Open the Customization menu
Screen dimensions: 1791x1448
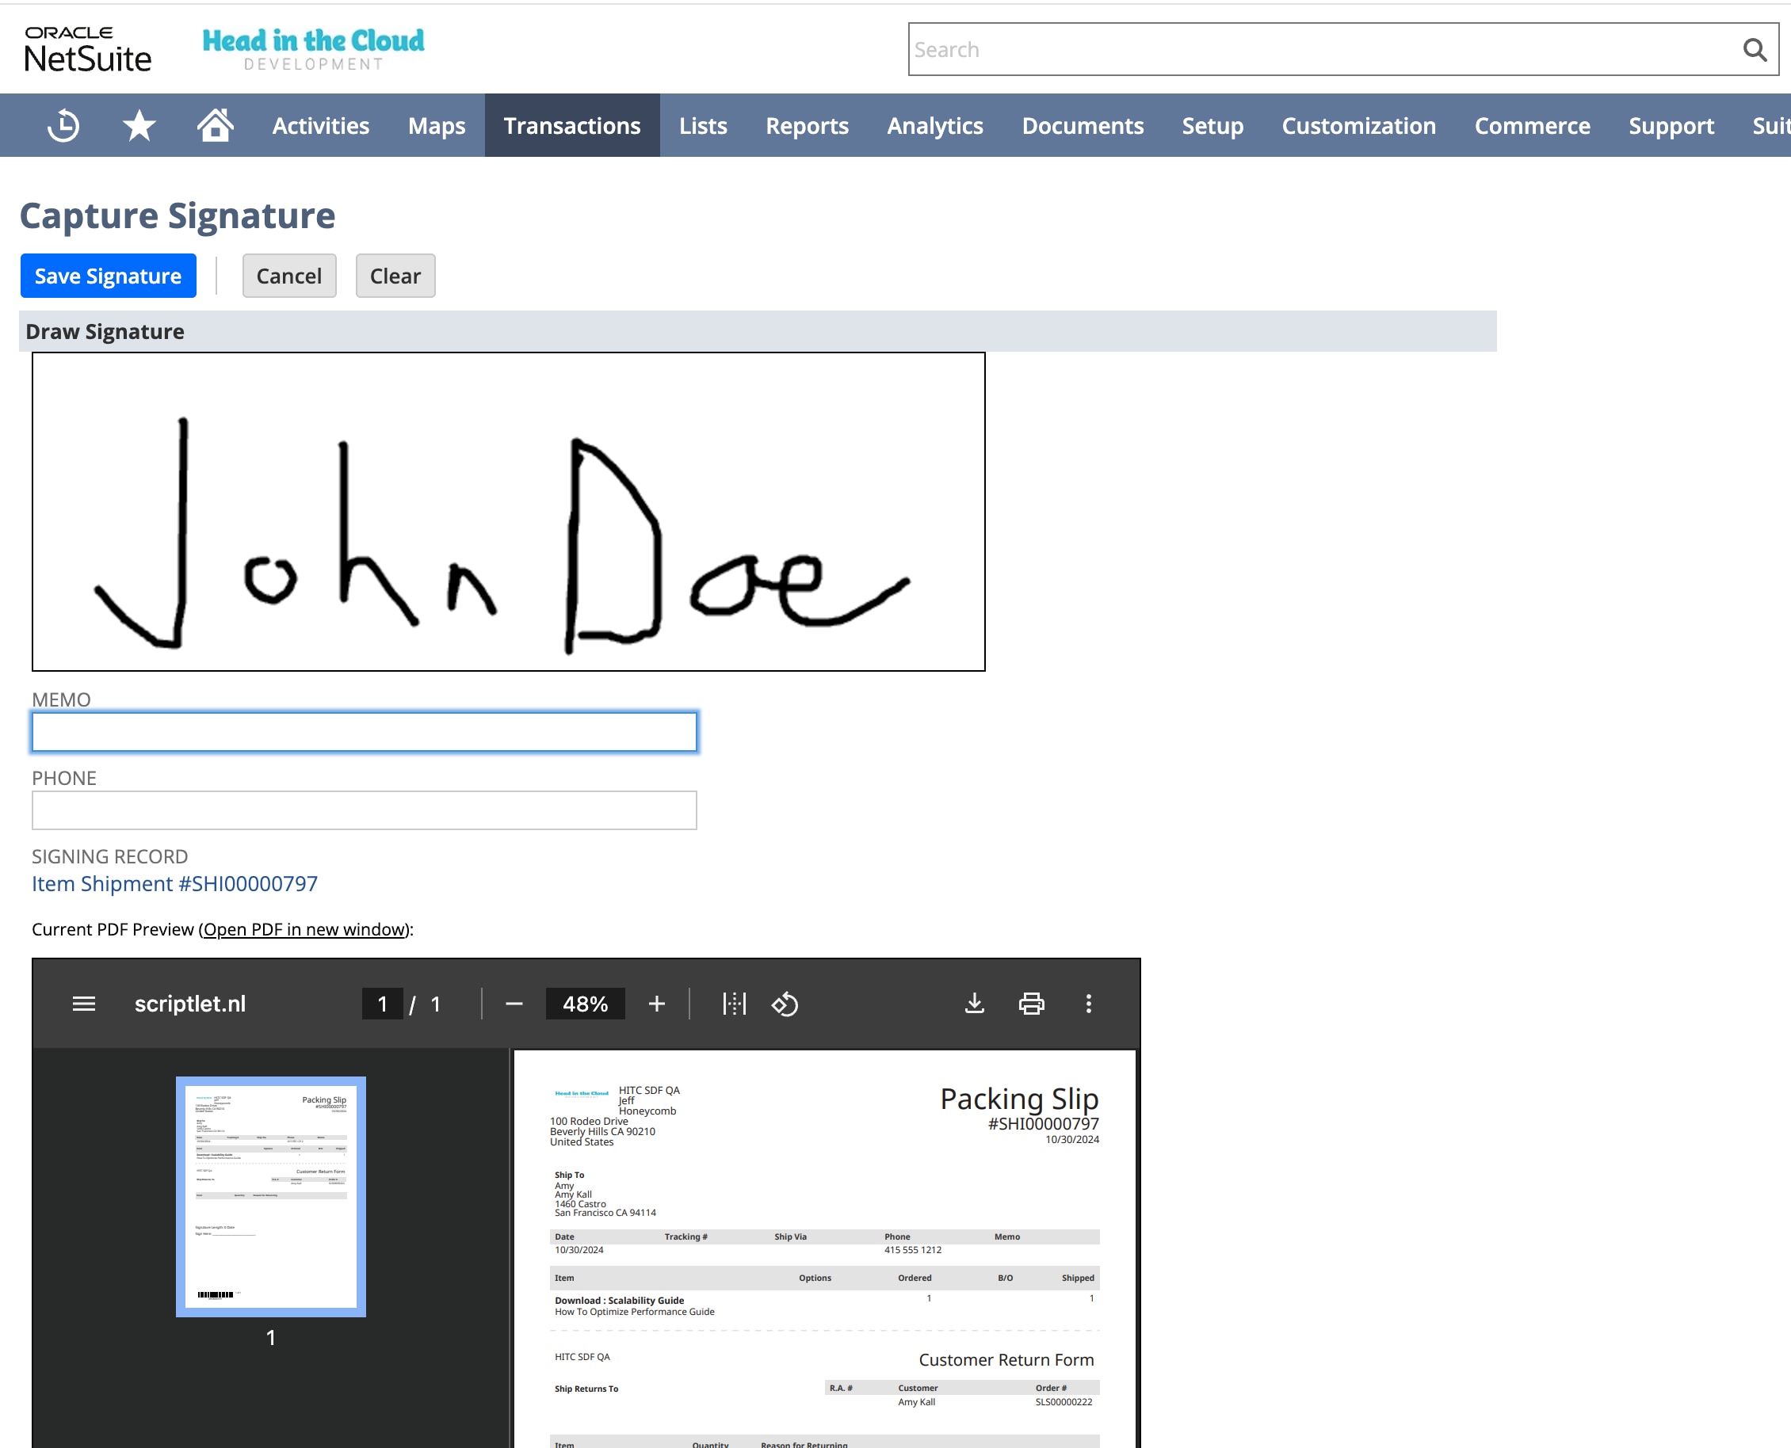coord(1358,126)
